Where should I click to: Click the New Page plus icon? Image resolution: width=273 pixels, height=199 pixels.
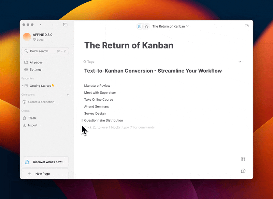(x=29, y=174)
